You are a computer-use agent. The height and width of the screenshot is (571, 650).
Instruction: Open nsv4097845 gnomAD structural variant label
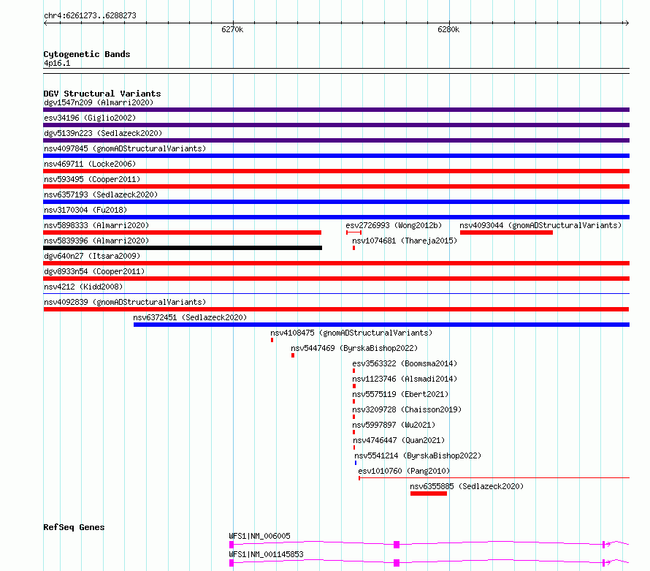click(125, 148)
